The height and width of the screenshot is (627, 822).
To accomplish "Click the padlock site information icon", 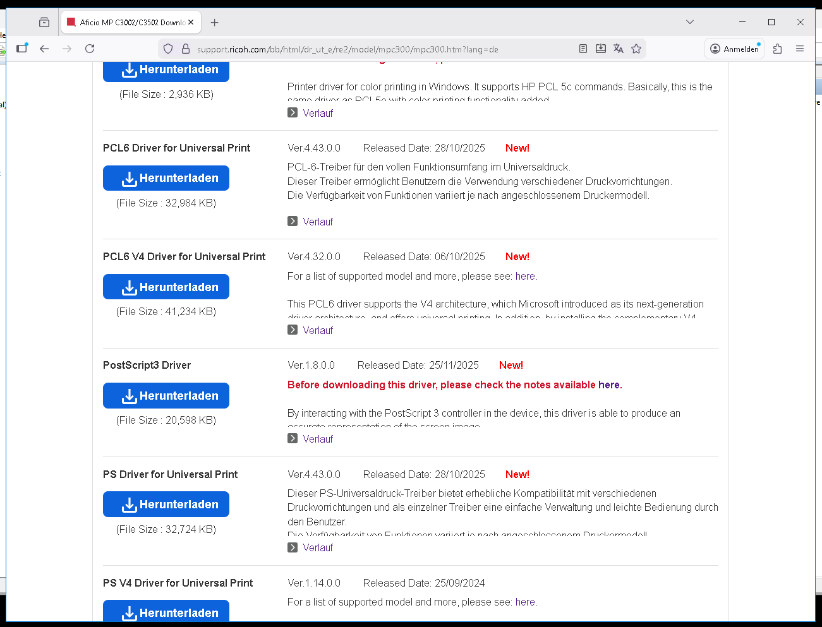I will click(x=186, y=49).
